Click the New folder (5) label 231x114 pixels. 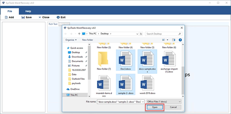coord(147,48)
